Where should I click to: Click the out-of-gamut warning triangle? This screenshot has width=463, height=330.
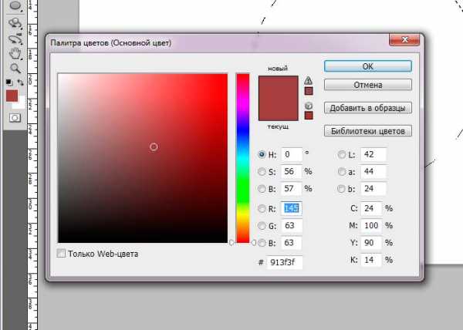pos(309,80)
